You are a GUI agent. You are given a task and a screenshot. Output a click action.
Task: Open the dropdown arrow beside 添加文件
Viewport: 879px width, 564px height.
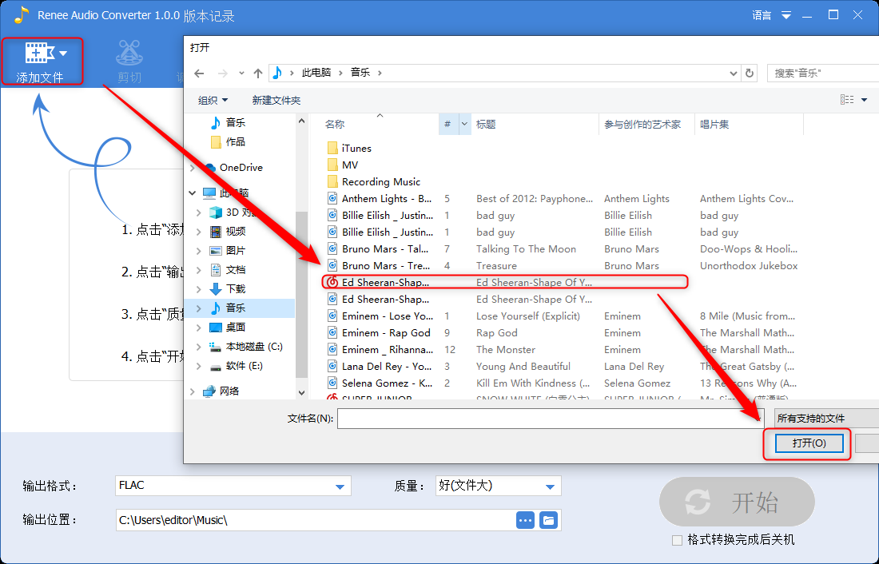(63, 54)
